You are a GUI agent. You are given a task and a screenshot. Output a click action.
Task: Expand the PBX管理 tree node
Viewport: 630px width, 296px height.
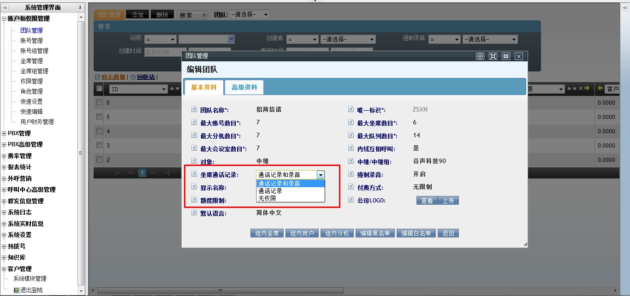pyautogui.click(x=4, y=134)
